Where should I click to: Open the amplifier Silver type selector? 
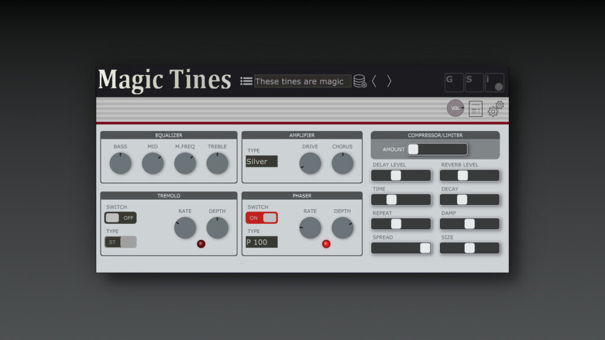pos(261,161)
